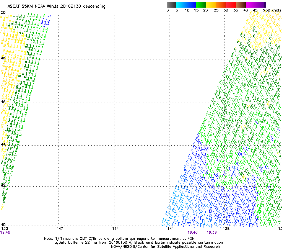Viewport: 283px width, 249px height.
Task: Select the yellow 20-25 knots color segment
Action: [211, 5]
